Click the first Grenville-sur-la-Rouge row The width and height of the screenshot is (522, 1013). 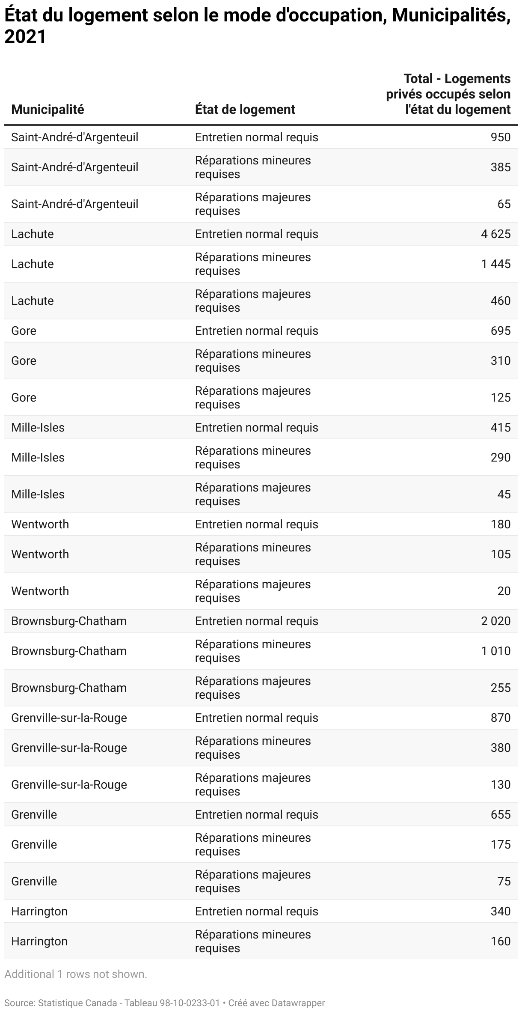click(261, 718)
